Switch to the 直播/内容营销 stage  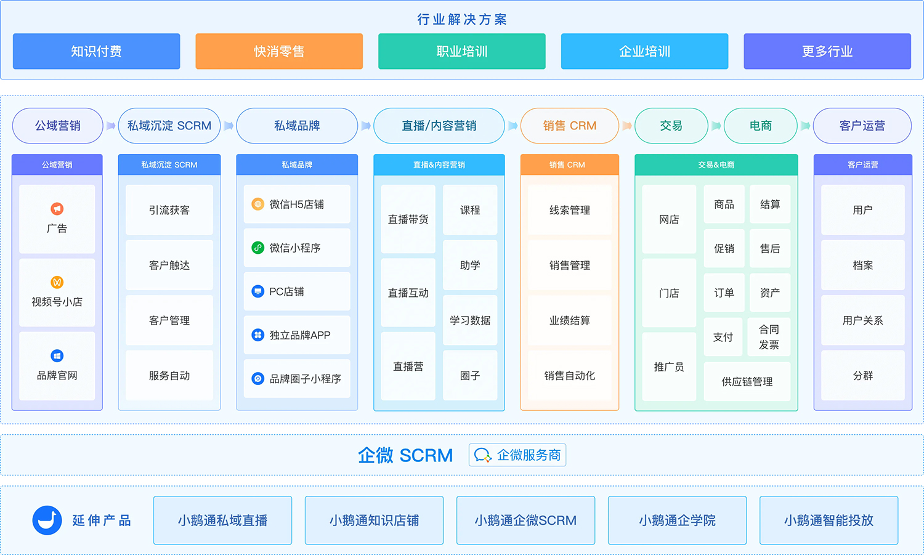[x=439, y=126]
